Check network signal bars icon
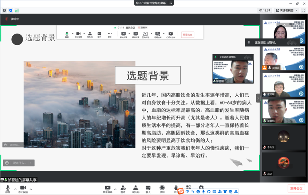 17,11
